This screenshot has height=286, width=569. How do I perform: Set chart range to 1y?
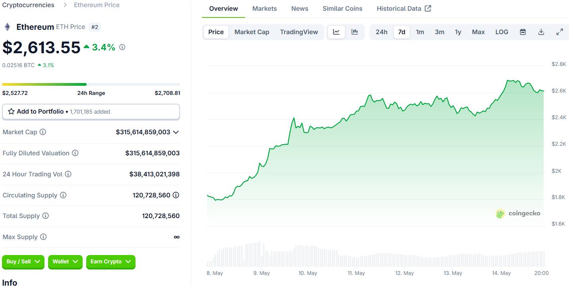click(x=458, y=32)
